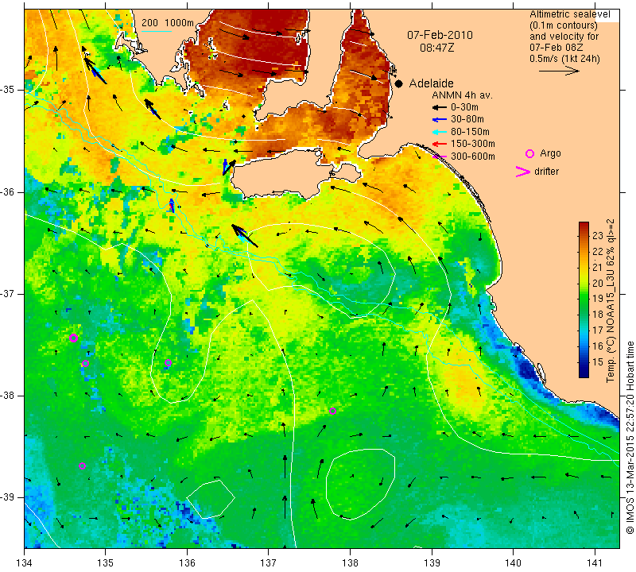Click the 80-150m legend label
The height and width of the screenshot is (572, 636).
[x=470, y=132]
